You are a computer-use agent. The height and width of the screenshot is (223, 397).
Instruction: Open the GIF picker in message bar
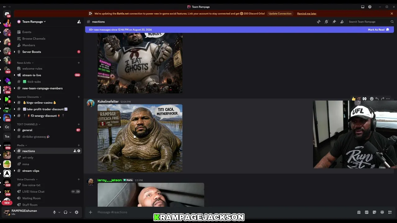(367, 212)
